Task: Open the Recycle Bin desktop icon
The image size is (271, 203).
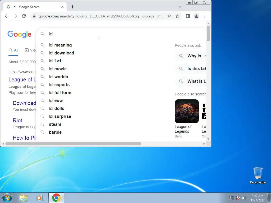Action: coord(258,176)
